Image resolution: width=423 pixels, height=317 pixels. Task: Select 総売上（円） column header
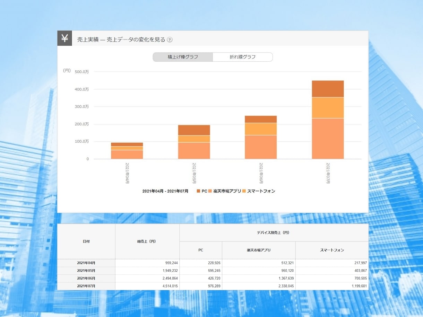coord(147,241)
